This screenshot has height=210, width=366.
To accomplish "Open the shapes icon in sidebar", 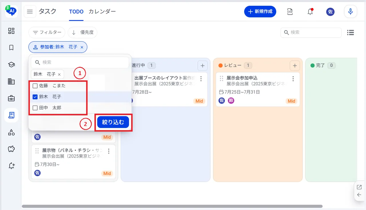I will point(11,132).
